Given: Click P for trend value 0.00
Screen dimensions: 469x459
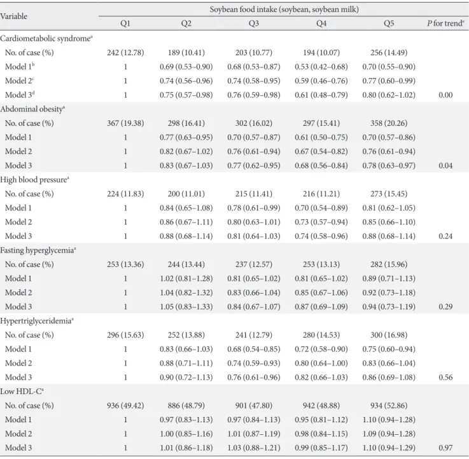Looking at the screenshot, I should [445, 95].
